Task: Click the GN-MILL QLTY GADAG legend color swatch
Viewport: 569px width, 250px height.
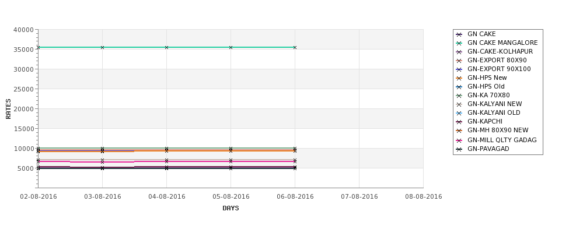Action: [459, 140]
